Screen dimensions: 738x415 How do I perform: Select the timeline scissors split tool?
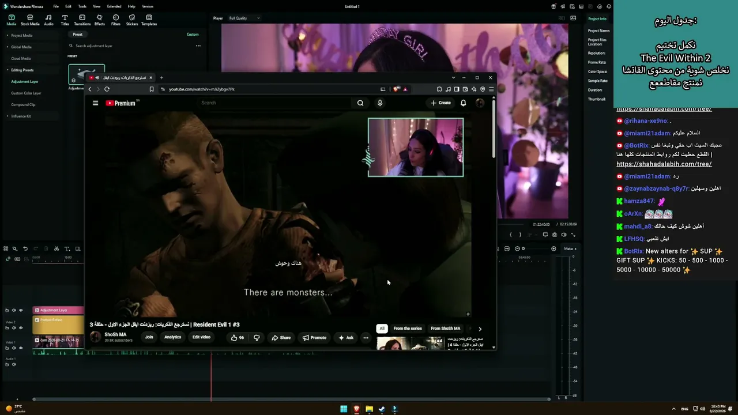(x=56, y=249)
